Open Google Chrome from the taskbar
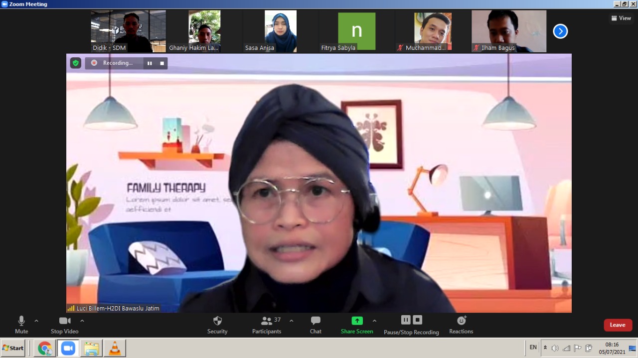638x358 pixels. (45, 348)
